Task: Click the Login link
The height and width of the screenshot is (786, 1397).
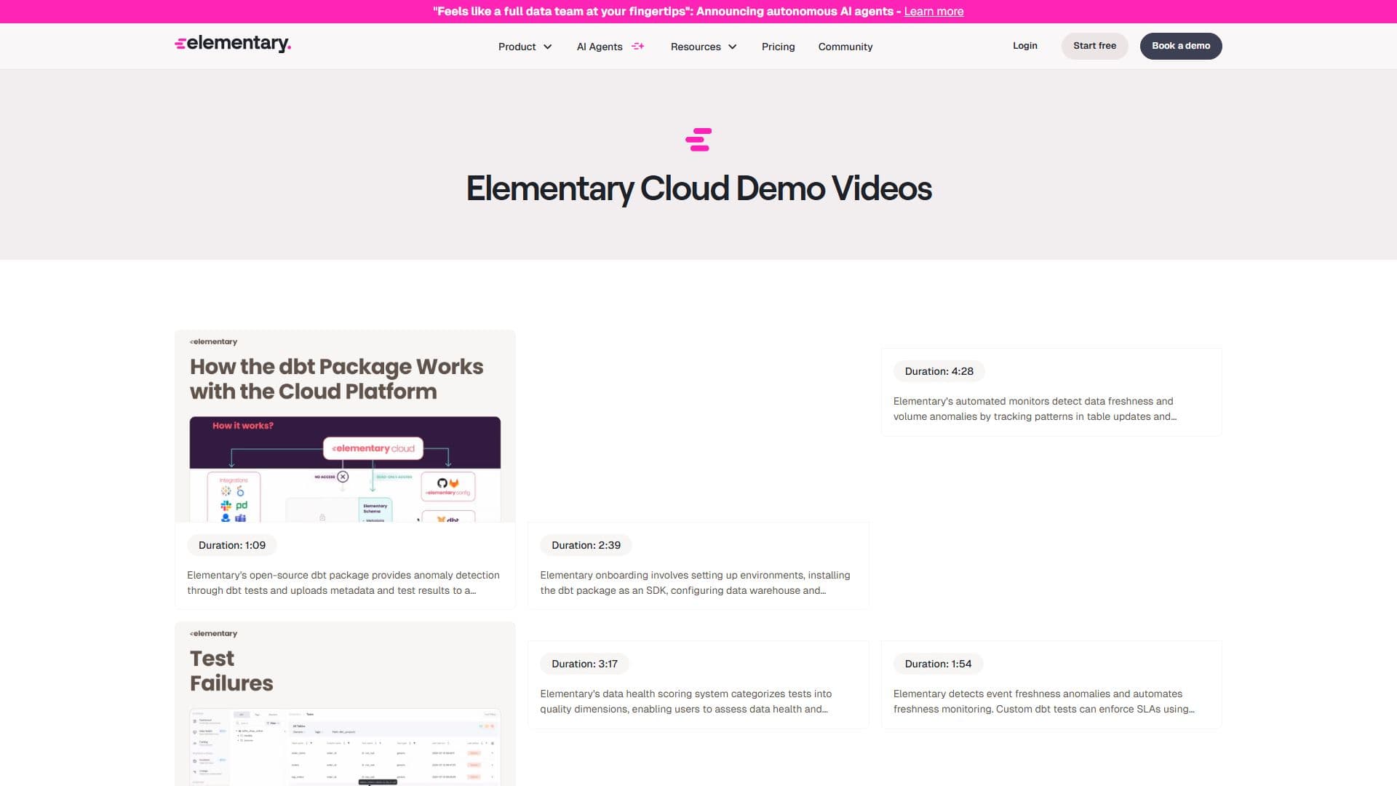Action: pos(1024,46)
